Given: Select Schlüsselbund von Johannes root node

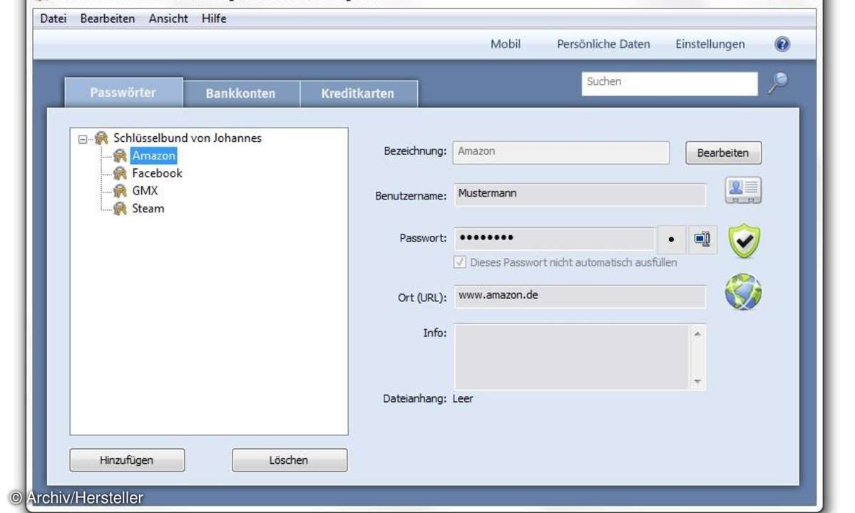Looking at the screenshot, I should pos(187,138).
